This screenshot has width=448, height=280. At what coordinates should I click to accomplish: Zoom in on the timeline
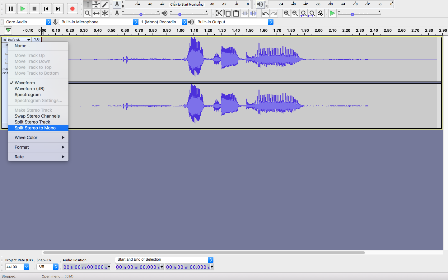(287, 13)
